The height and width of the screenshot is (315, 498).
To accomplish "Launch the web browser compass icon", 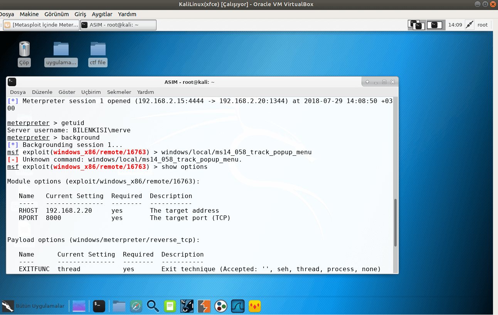I will (136, 306).
